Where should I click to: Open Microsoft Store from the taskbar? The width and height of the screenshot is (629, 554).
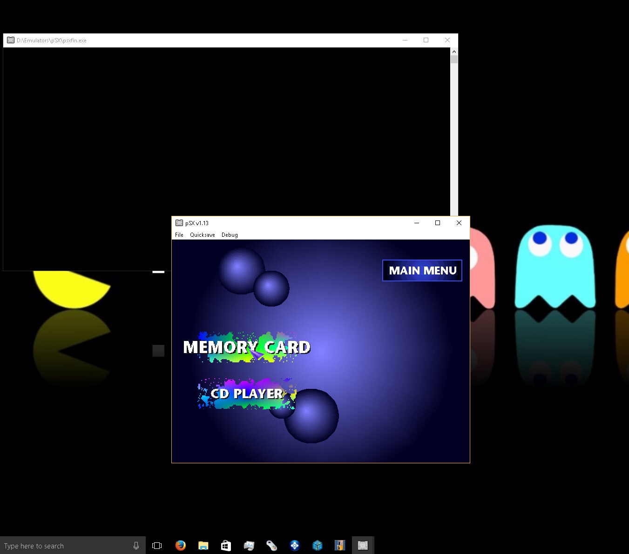[226, 546]
